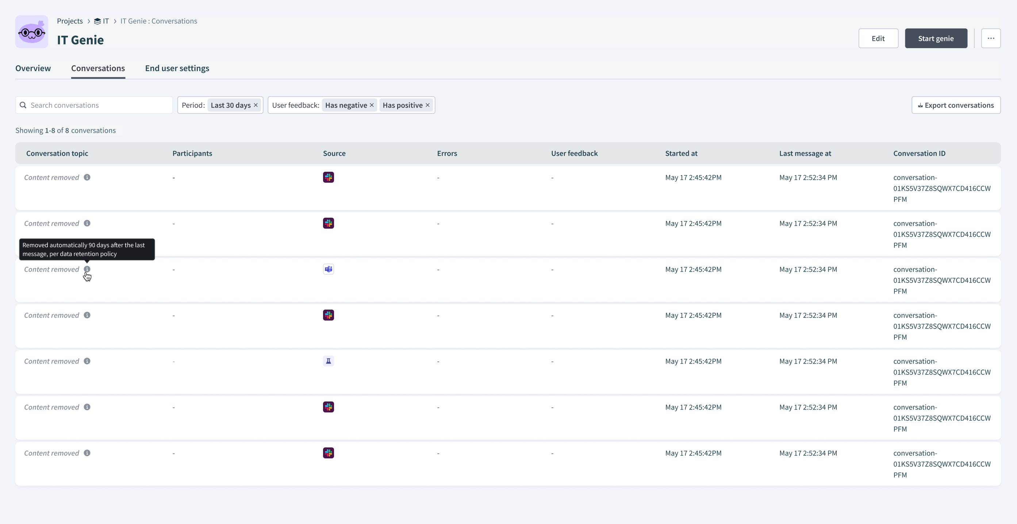Click Export conversations button
The image size is (1017, 524).
956,105
